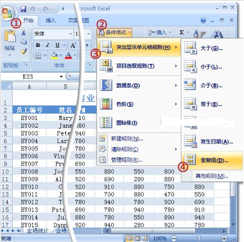This screenshot has height=242, width=244.
Task: Click the red font color A button
Action: 68,55
